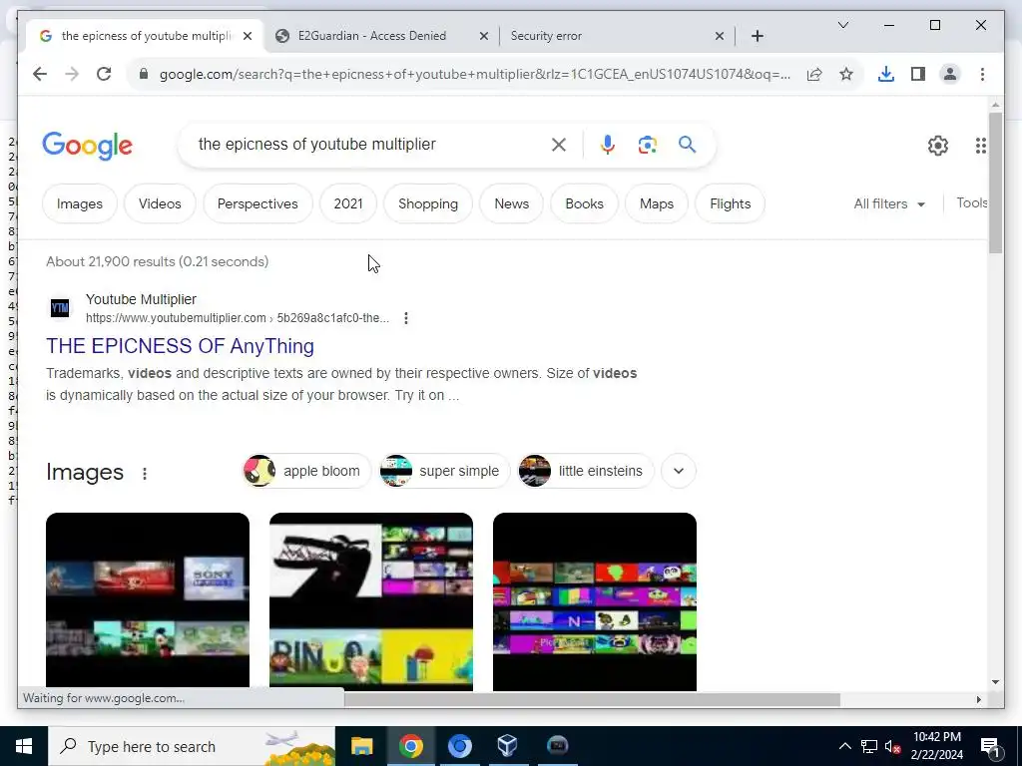Clear the search query with X
1022x766 pixels.
(559, 145)
